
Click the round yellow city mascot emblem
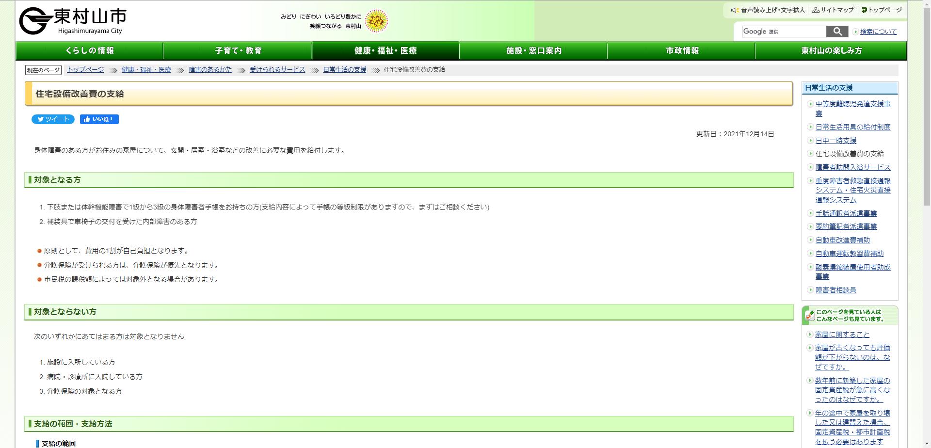(x=376, y=21)
